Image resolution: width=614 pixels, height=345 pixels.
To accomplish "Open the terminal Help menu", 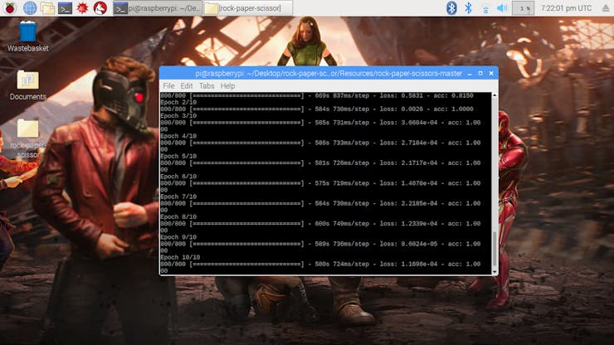I will point(227,85).
